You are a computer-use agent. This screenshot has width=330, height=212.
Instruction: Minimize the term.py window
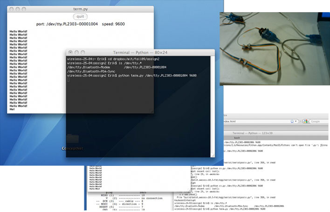17,9
